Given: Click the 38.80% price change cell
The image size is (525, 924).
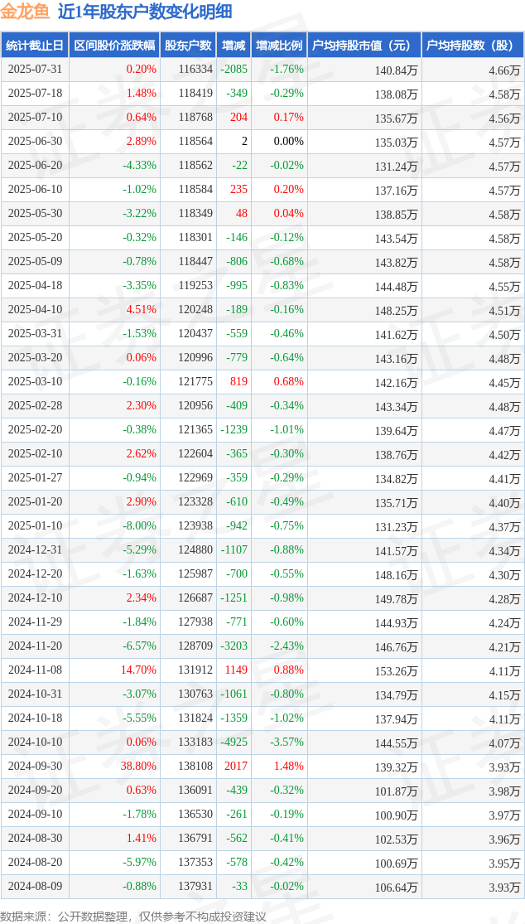Looking at the screenshot, I should [140, 766].
